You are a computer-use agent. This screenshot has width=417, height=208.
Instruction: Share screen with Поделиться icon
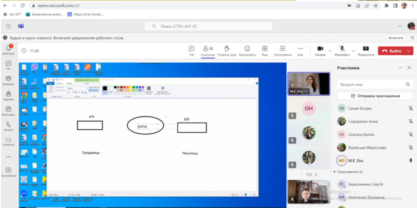pos(366,50)
